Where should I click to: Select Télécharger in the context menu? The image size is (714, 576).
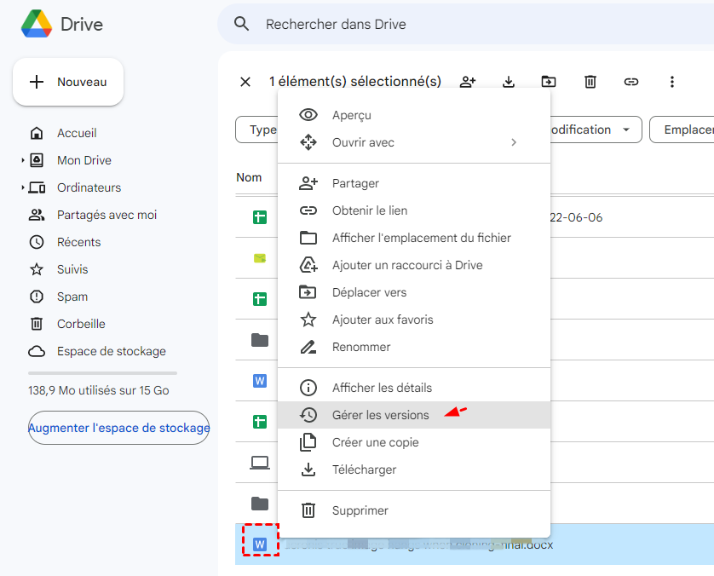(x=414, y=469)
